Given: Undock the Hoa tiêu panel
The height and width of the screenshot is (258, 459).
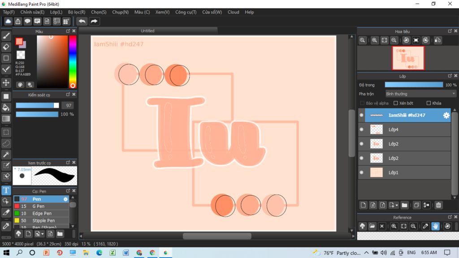Looking at the screenshot, I should coord(450,31).
